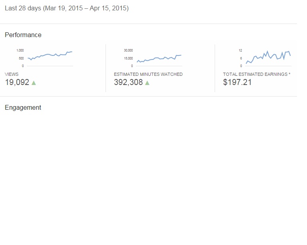Select the TOTAL ESTIMATED EARNINGS label
The height and width of the screenshot is (245, 307).
tap(255, 74)
